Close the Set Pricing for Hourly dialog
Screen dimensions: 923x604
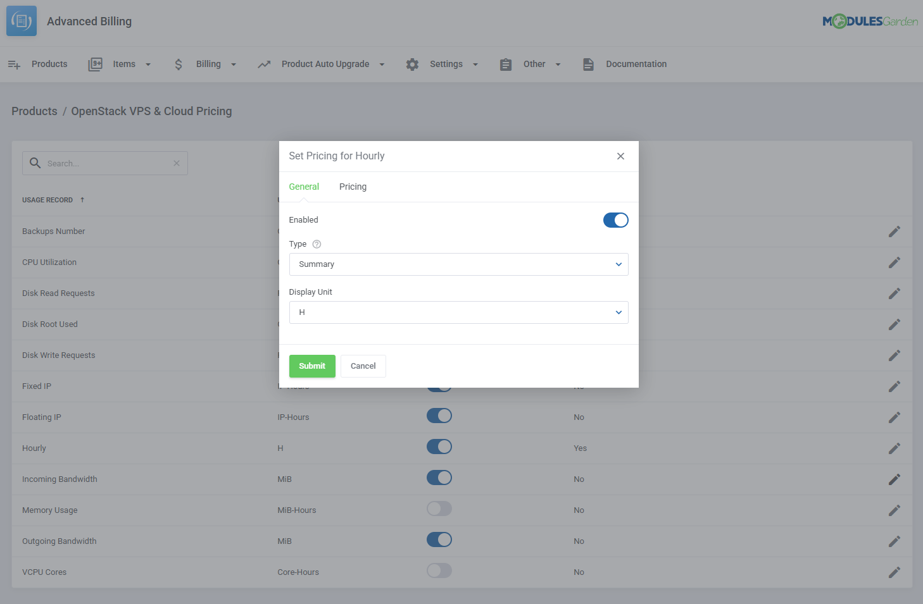pyautogui.click(x=620, y=156)
